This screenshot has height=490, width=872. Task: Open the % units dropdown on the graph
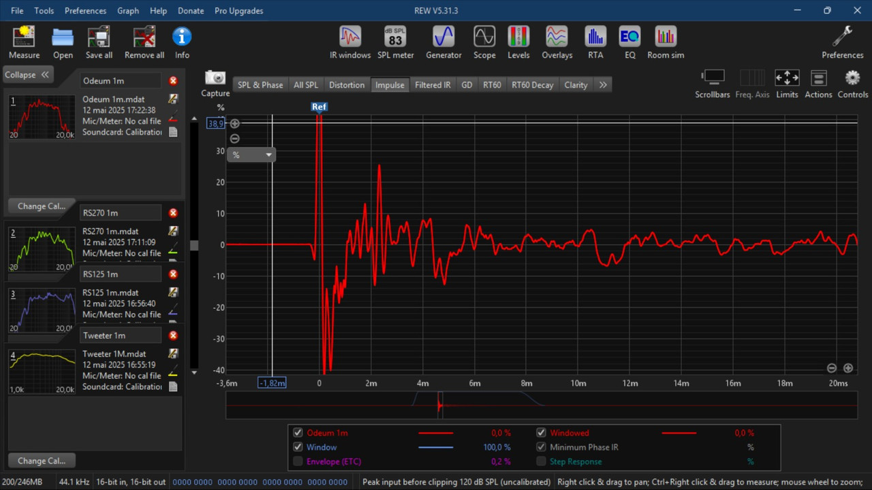pyautogui.click(x=251, y=154)
